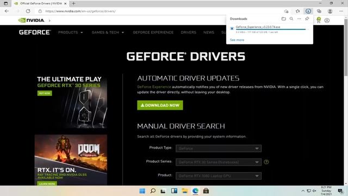Close the Official GeForce Drivers tab
Screen dimensions: 348x196
coord(65,4)
